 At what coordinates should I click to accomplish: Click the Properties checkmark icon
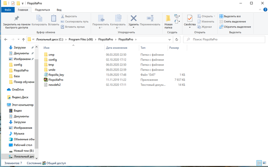pyautogui.click(x=190, y=18)
